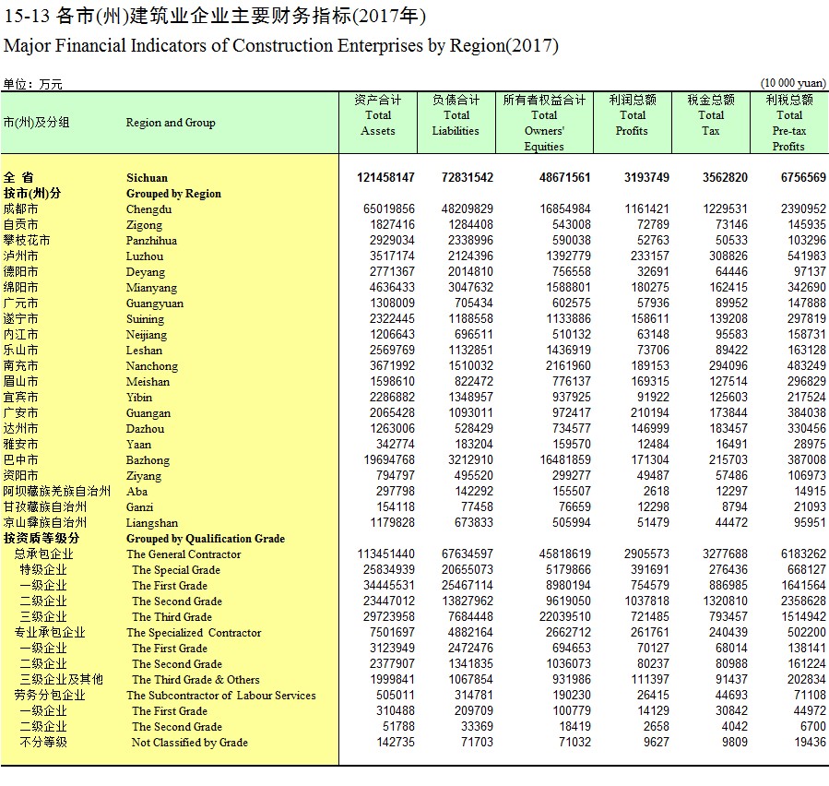Image resolution: width=829 pixels, height=786 pixels.
Task: Click Deyang total tax 64446
Action: (732, 272)
